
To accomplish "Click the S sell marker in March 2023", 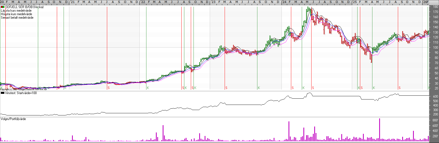I will click(226, 88).
